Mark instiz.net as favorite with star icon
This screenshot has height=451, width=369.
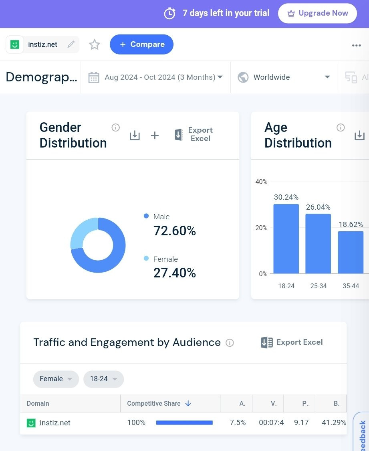coord(95,44)
